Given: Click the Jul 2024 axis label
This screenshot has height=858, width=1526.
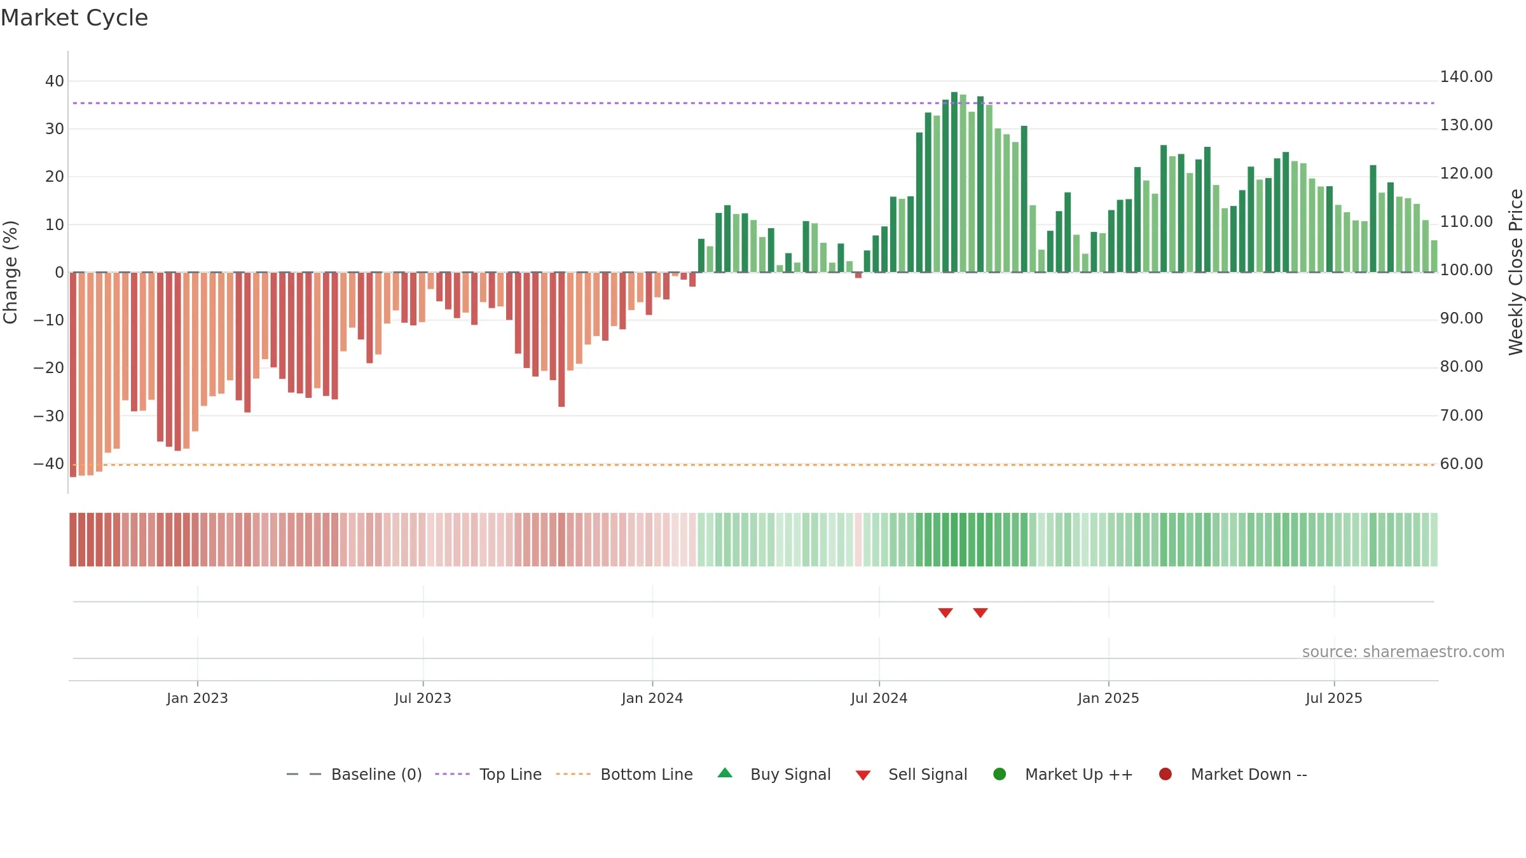Looking at the screenshot, I should coord(879,698).
